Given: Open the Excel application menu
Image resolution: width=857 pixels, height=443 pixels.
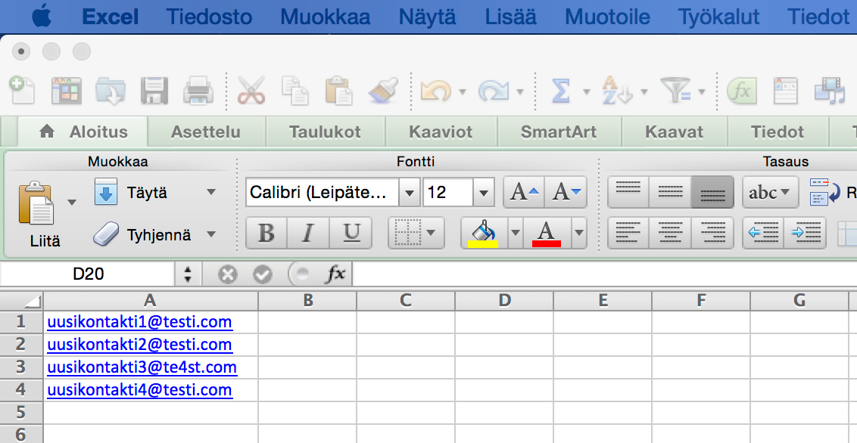Looking at the screenshot, I should click(110, 17).
